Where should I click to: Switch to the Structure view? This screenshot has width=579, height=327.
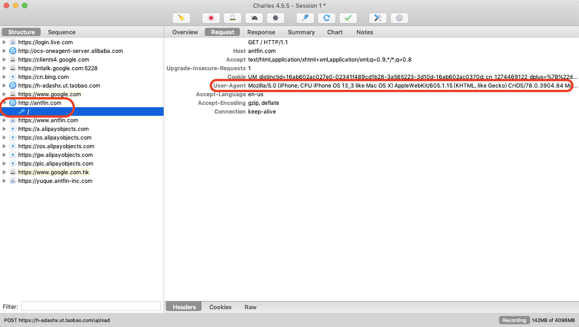[x=21, y=32]
